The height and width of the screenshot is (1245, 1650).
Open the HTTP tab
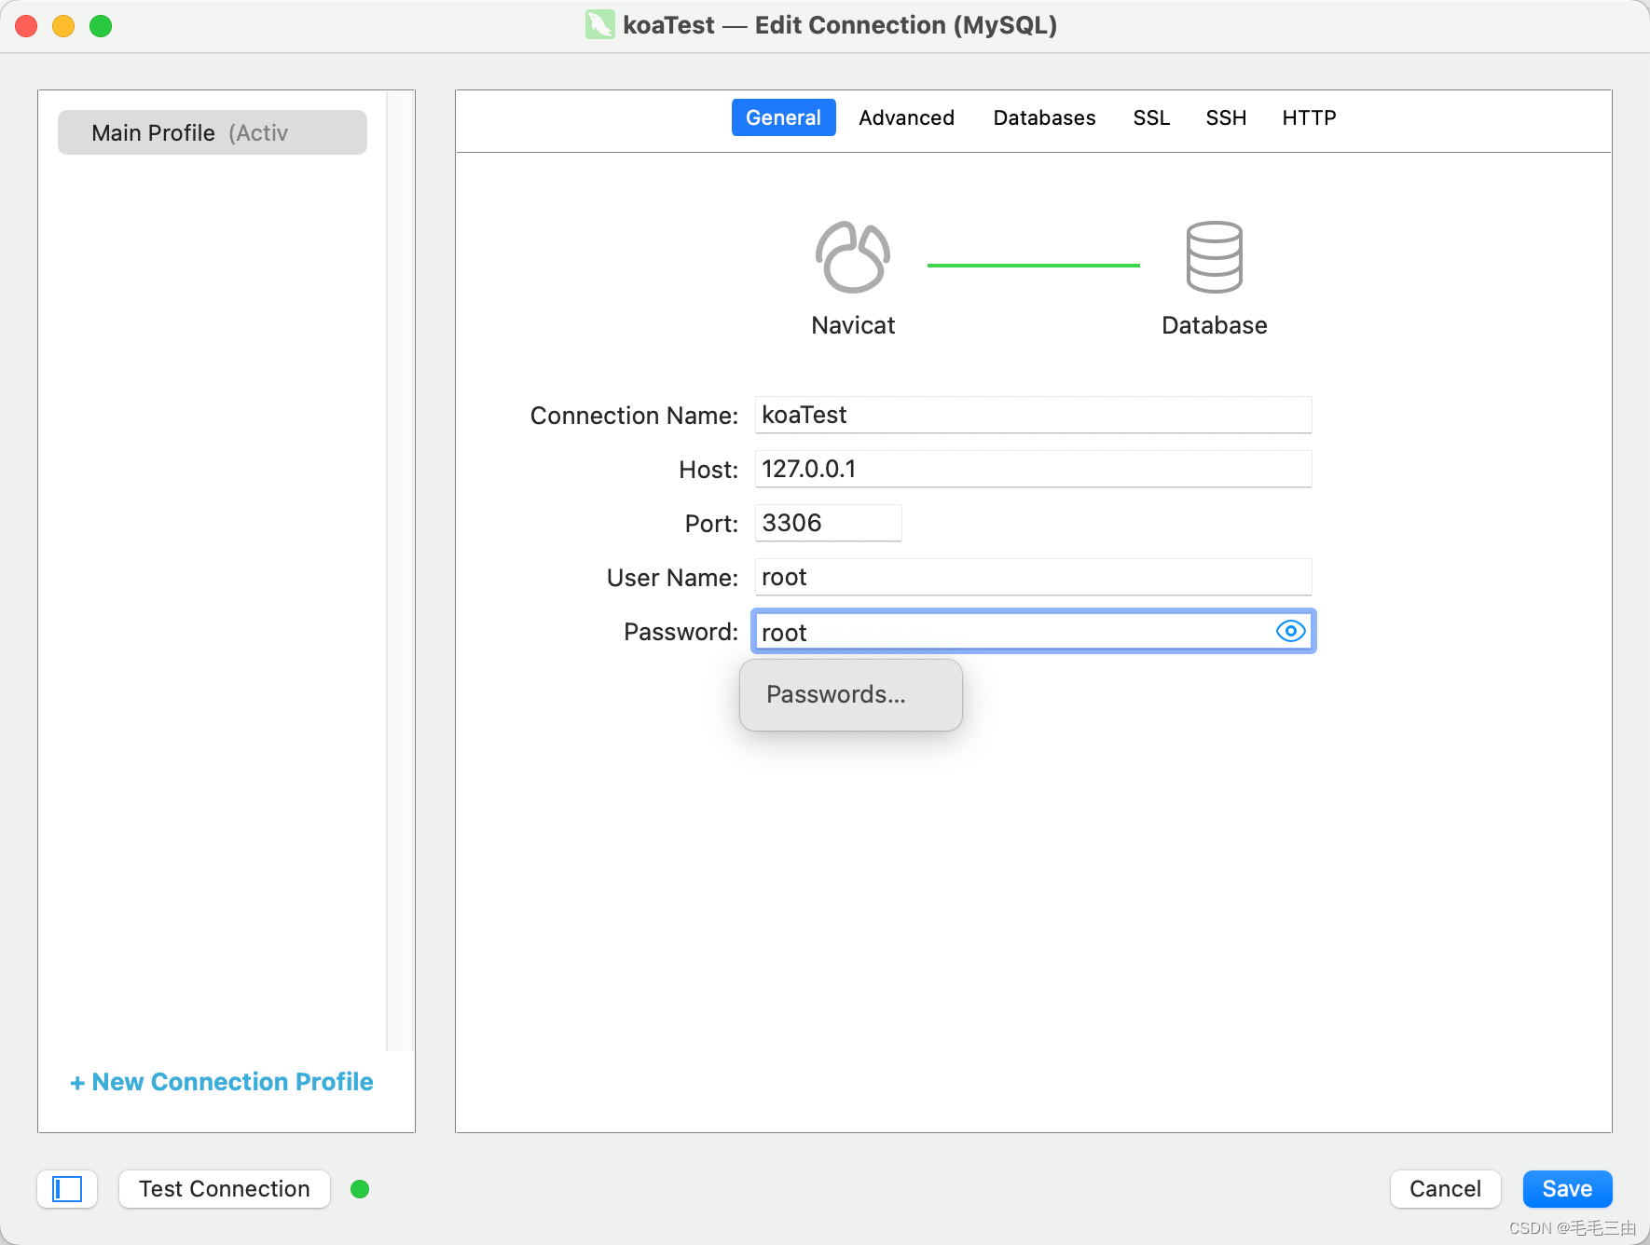(x=1309, y=117)
